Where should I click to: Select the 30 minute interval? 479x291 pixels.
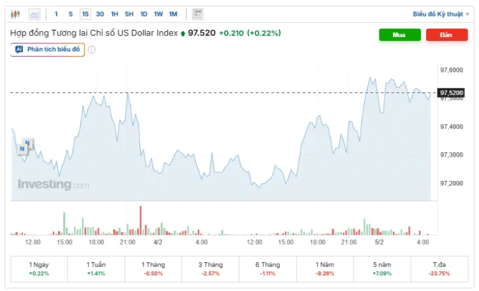100,13
